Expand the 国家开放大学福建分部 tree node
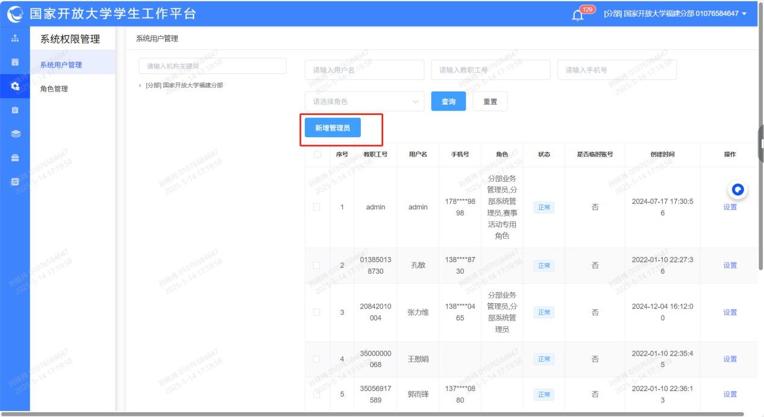Image resolution: width=764 pixels, height=417 pixels. 140,85
